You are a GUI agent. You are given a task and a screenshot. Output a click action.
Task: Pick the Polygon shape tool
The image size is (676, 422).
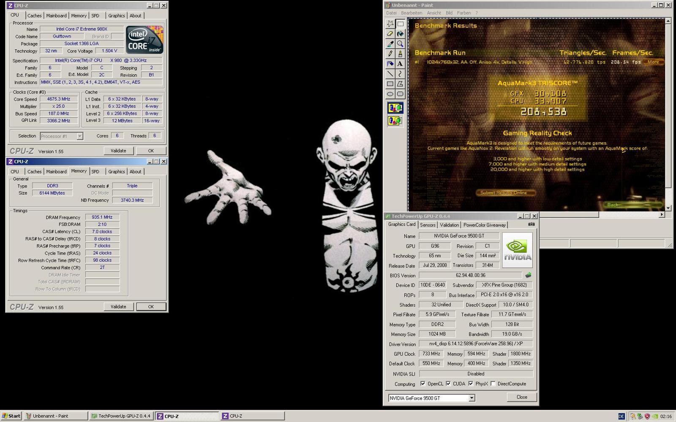[400, 84]
